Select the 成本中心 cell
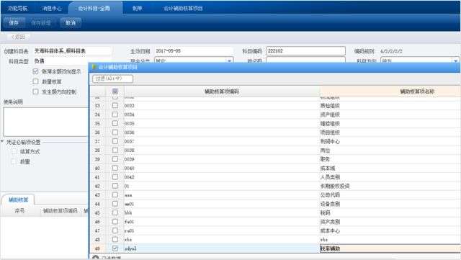This screenshot has height=260, width=461. (x=390, y=230)
